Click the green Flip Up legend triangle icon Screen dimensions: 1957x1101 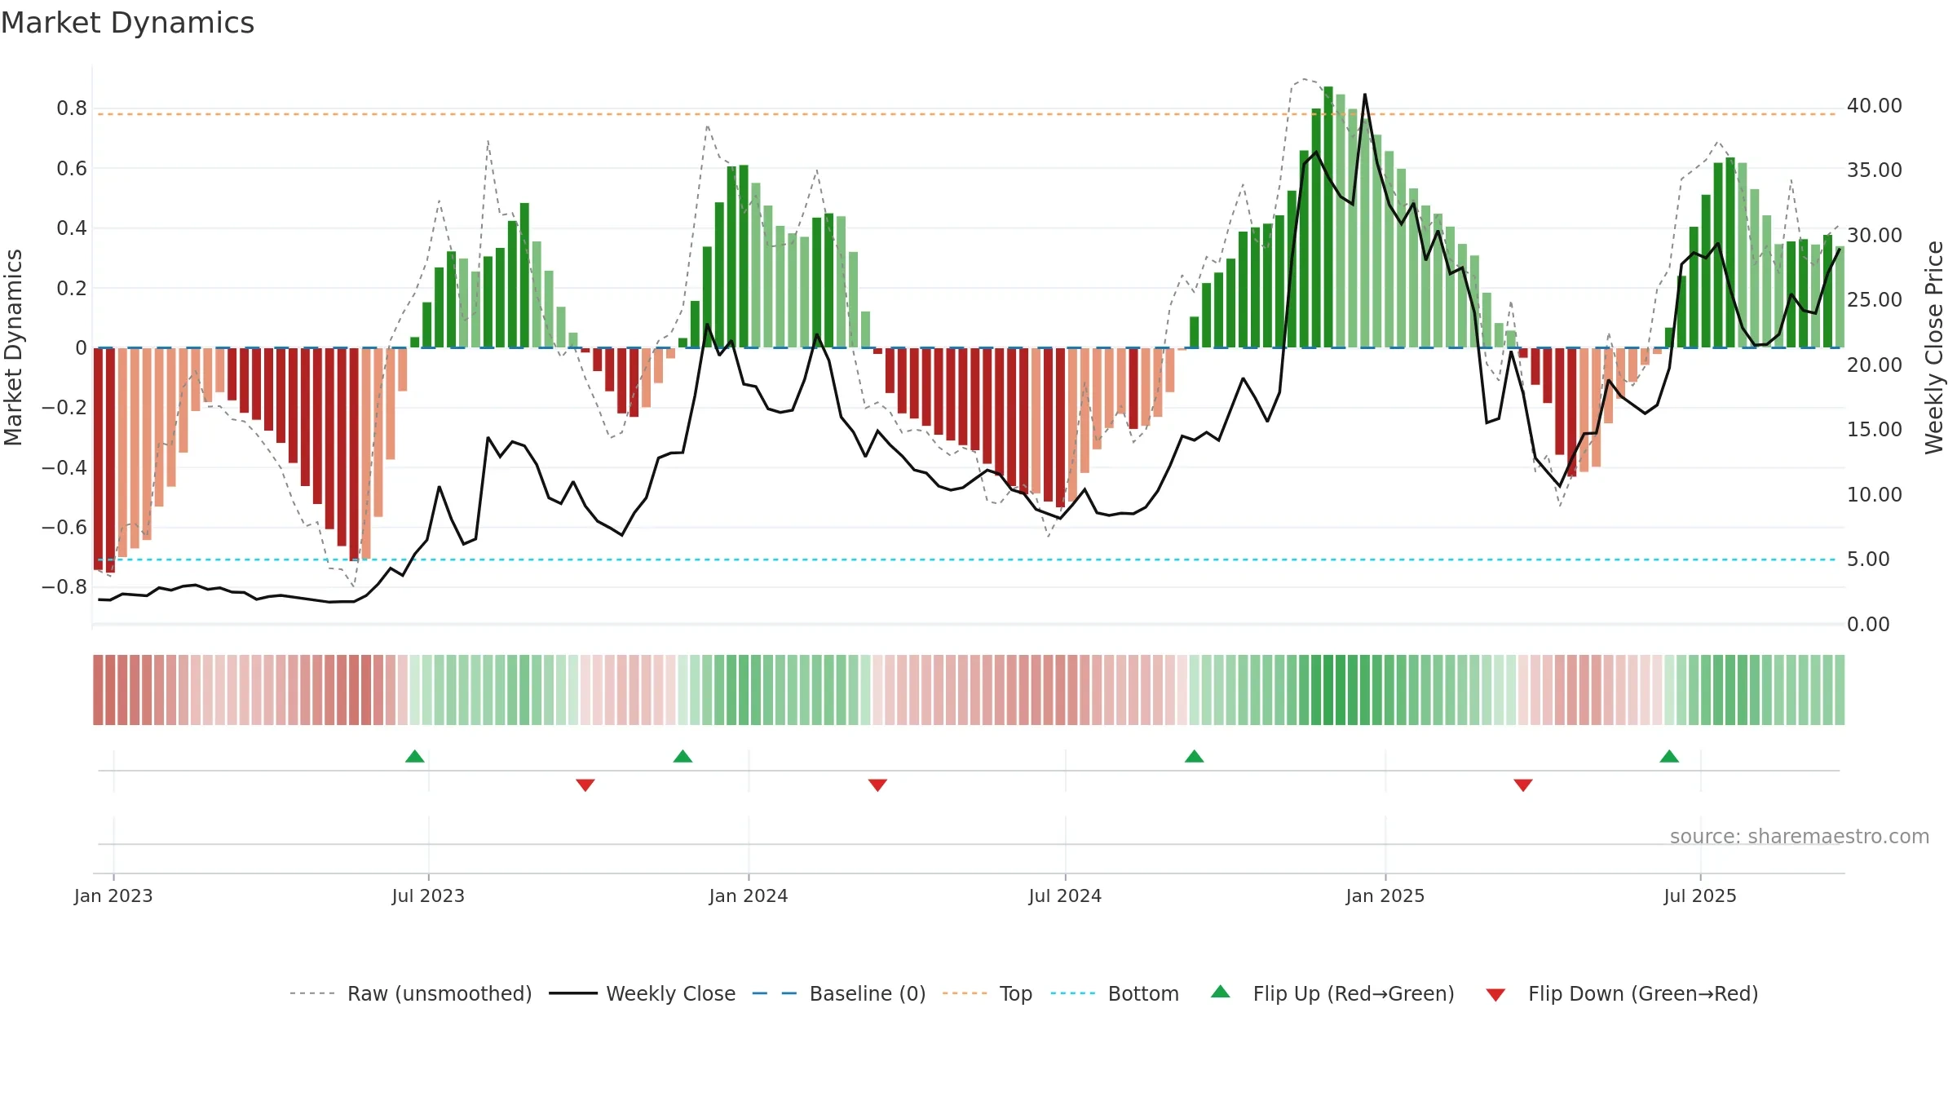point(1221,992)
